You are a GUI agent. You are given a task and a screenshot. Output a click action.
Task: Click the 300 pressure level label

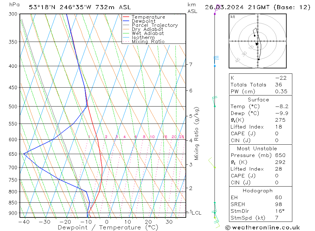pyautogui.click(x=13, y=14)
